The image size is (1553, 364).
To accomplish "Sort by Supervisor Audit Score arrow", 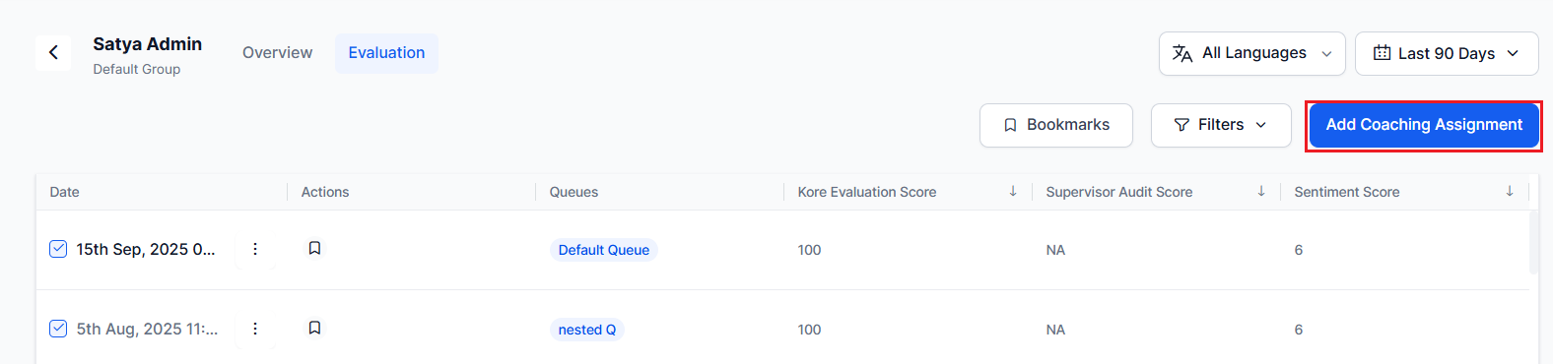I will [x=1261, y=191].
